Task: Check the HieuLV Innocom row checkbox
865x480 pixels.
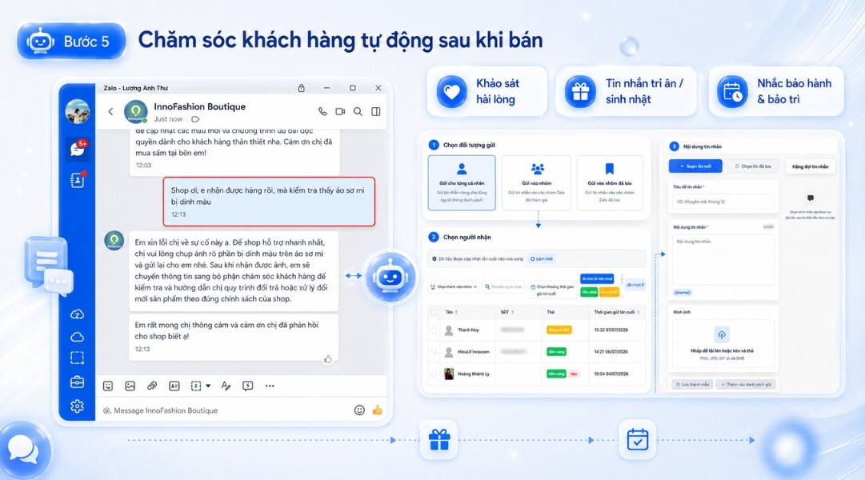Action: [435, 351]
